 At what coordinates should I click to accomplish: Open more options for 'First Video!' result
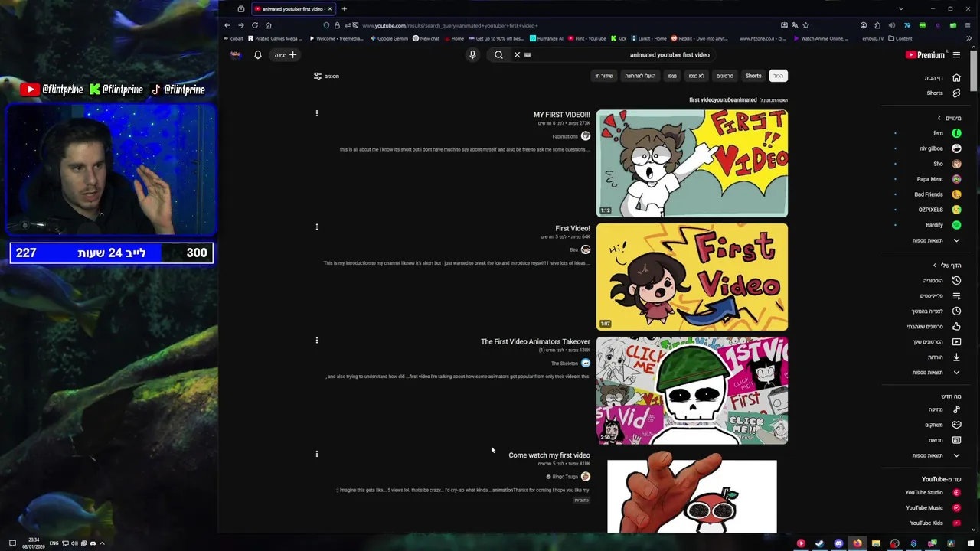pos(317,227)
